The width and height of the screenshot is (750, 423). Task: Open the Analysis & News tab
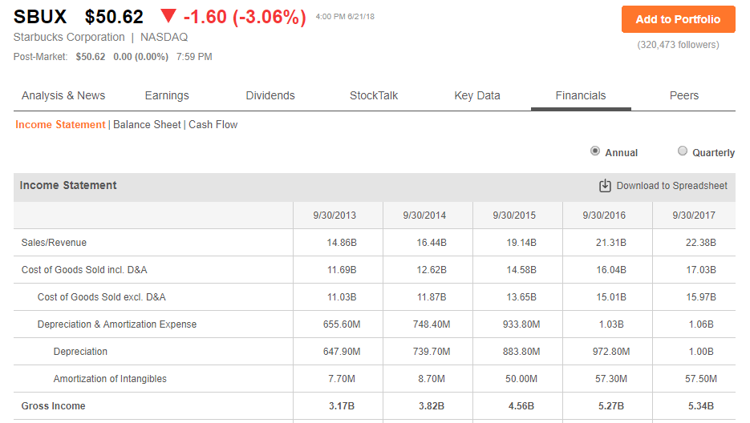[x=63, y=95]
